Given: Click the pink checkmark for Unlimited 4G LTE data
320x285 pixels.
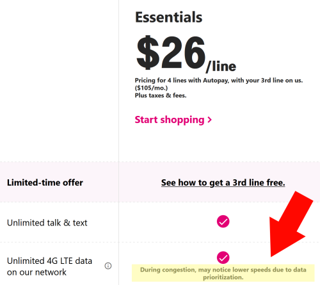Looking at the screenshot, I should click(223, 257).
